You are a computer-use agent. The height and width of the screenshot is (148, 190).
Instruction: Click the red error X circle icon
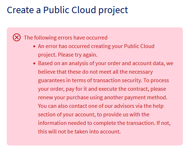click(17, 37)
